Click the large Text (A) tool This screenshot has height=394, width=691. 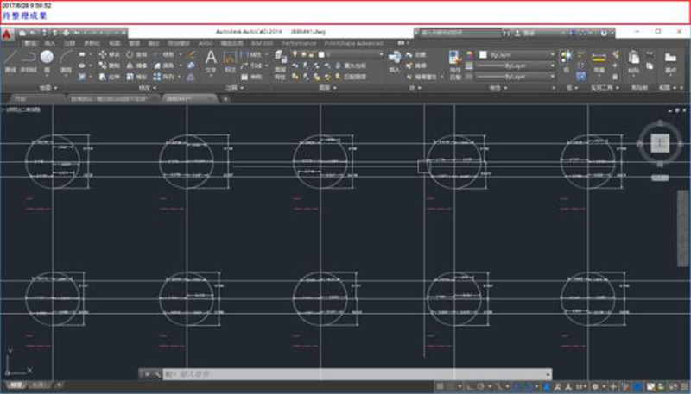click(x=210, y=59)
